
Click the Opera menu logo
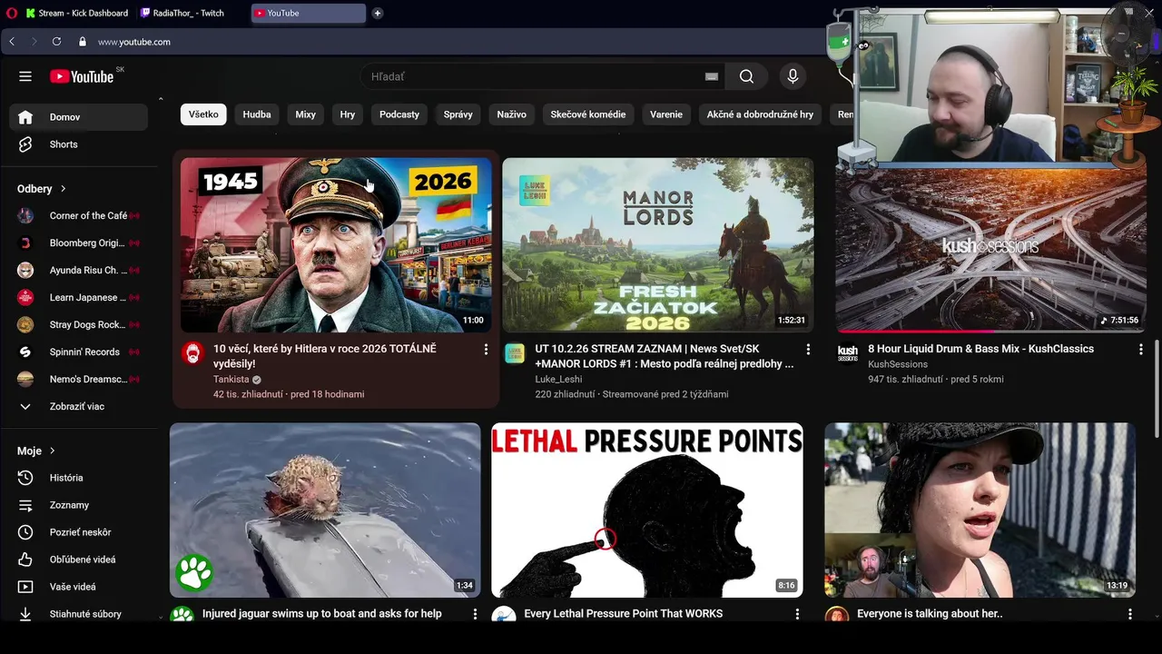point(12,13)
